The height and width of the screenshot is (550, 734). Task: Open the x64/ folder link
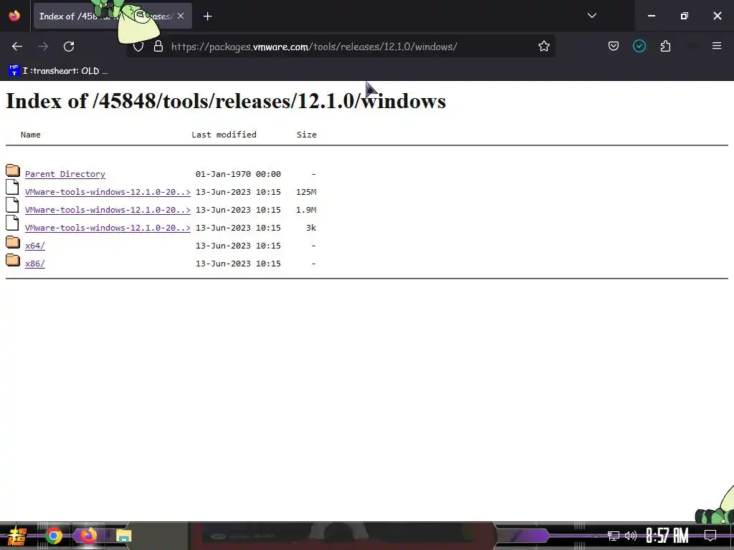pos(35,246)
